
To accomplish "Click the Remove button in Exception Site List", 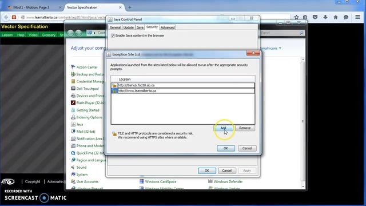I will pyautogui.click(x=245, y=128).
